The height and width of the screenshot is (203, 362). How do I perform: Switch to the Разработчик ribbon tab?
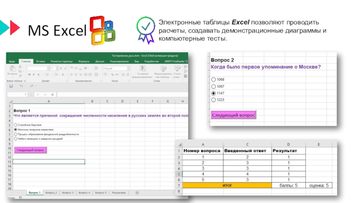pos(152,61)
